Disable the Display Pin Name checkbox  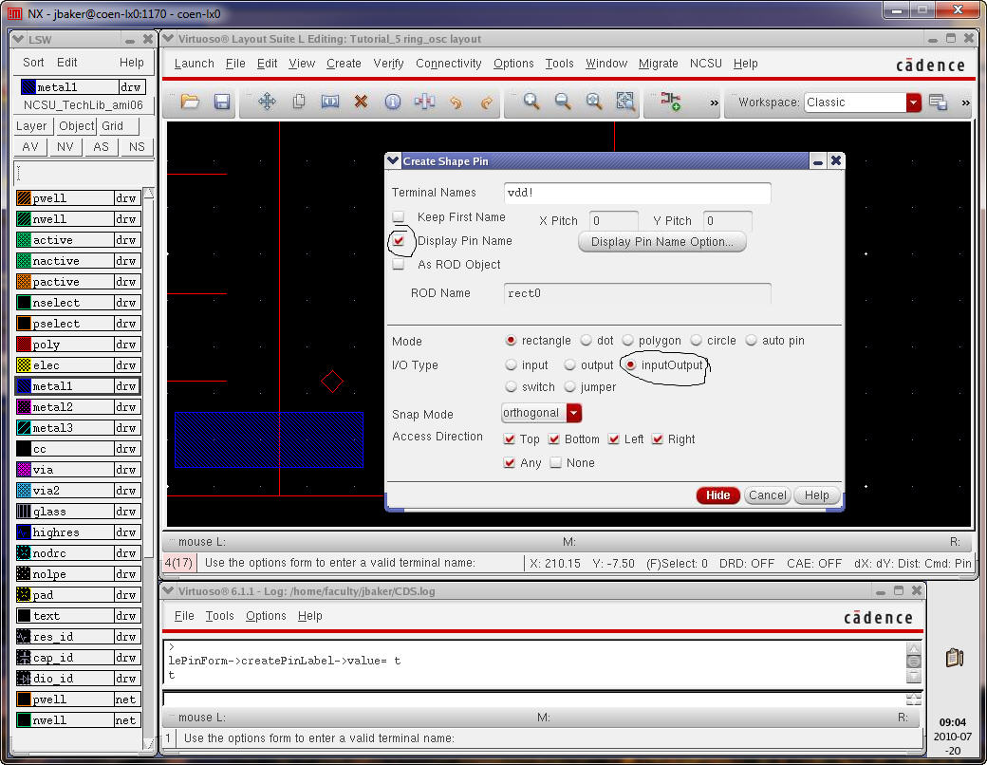400,241
